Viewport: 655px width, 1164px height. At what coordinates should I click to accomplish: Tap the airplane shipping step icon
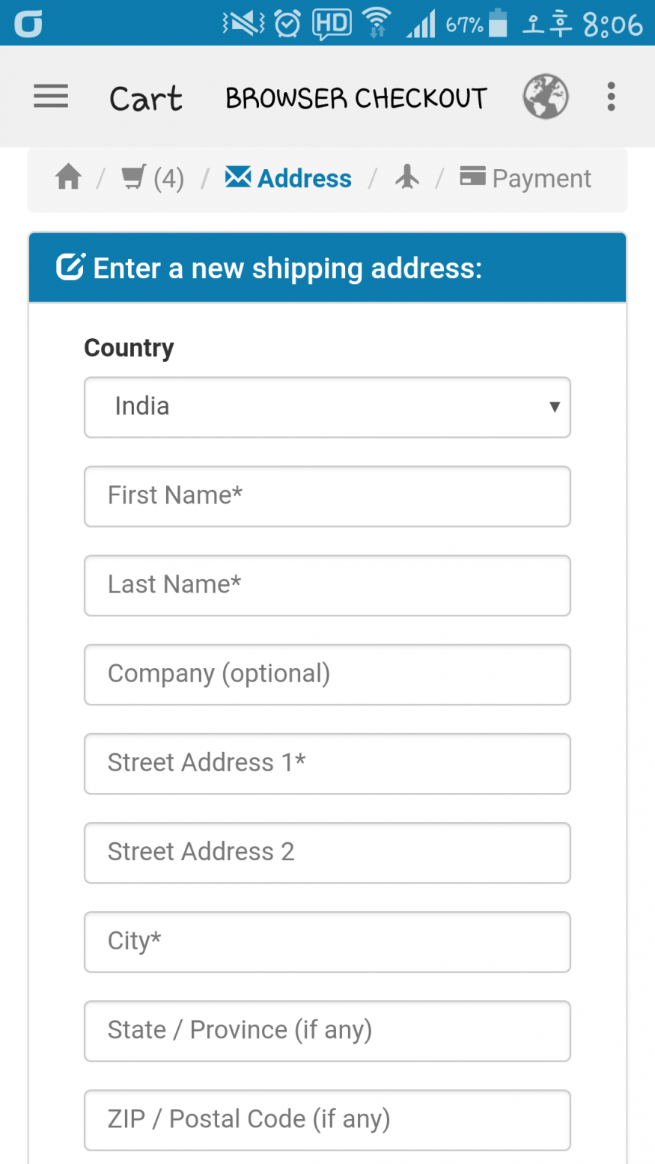coord(407,178)
